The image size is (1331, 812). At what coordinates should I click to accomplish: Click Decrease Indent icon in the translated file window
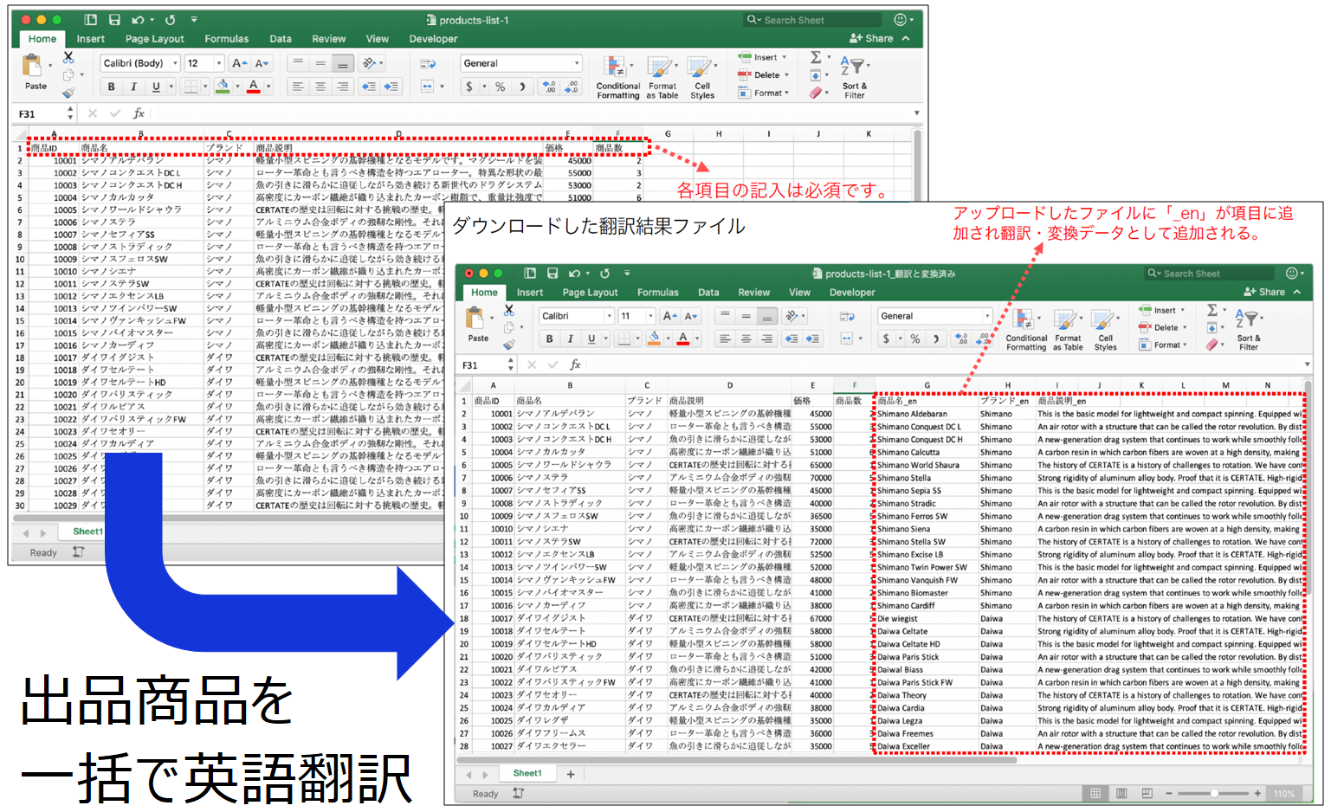click(791, 338)
